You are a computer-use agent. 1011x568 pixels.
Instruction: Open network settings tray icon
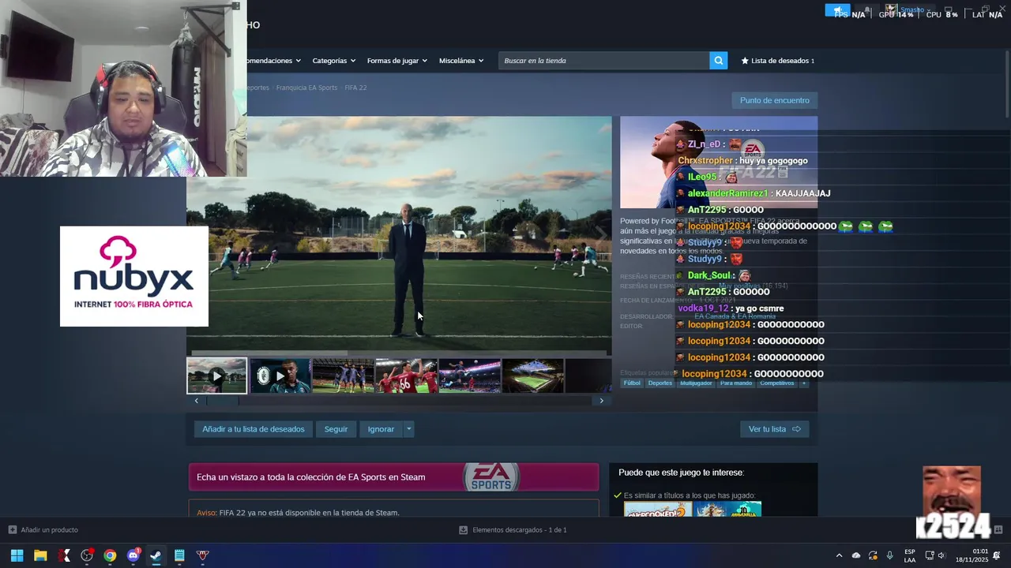coord(930,555)
